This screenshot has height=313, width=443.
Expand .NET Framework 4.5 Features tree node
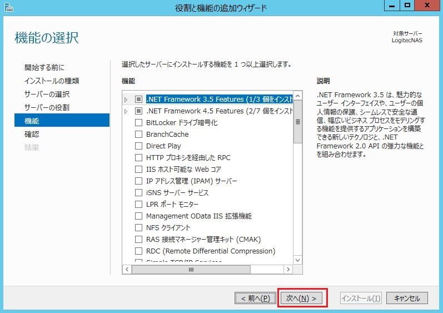point(126,111)
